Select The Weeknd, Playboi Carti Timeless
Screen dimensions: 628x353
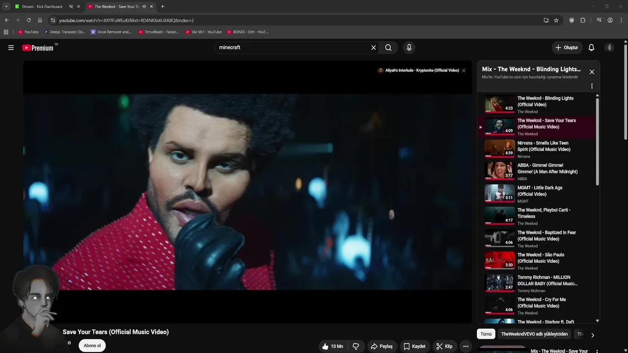click(x=536, y=216)
